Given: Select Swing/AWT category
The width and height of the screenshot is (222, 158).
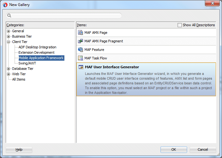Looking at the screenshot, I should coord(27,63).
